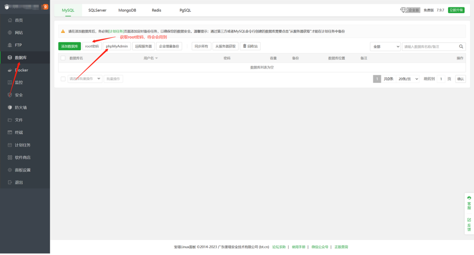
Task: Click the 文件 folder icon
Action: click(x=10, y=120)
